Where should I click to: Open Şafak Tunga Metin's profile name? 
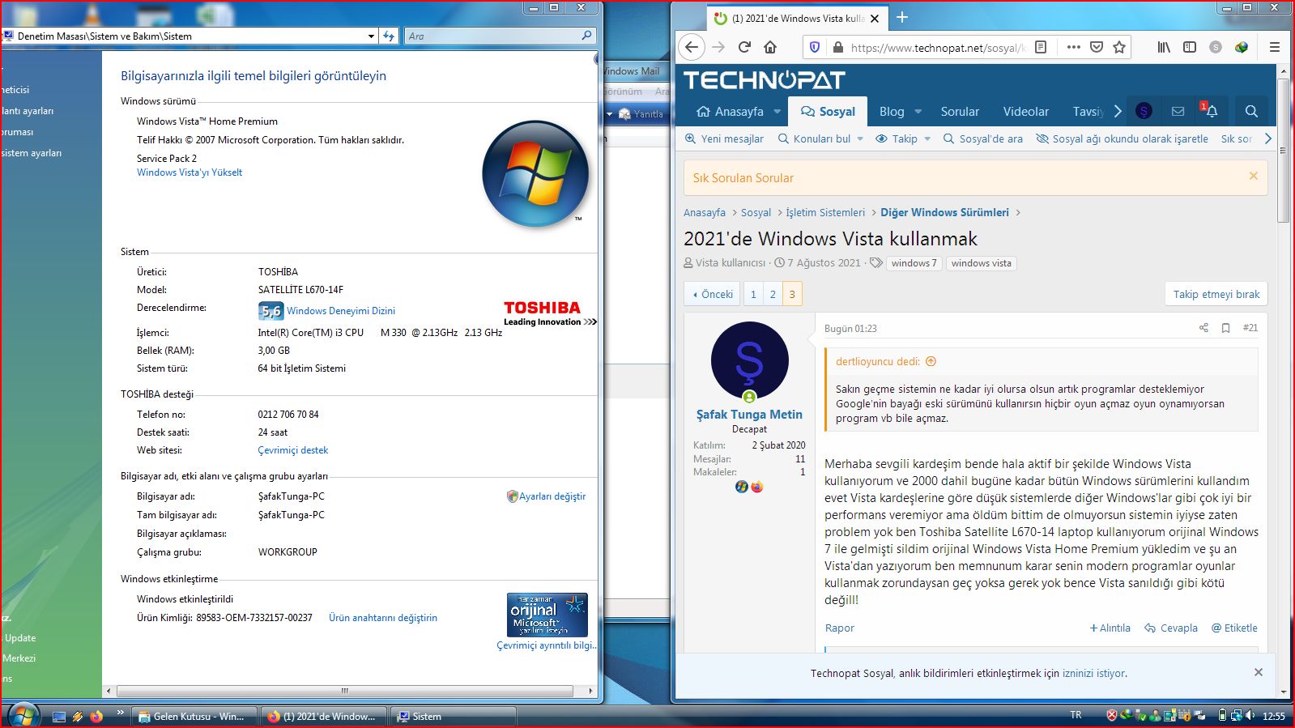coord(749,414)
